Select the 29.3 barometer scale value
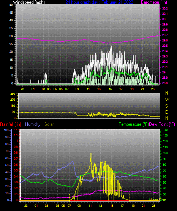The image size is (177, 211). [165, 56]
